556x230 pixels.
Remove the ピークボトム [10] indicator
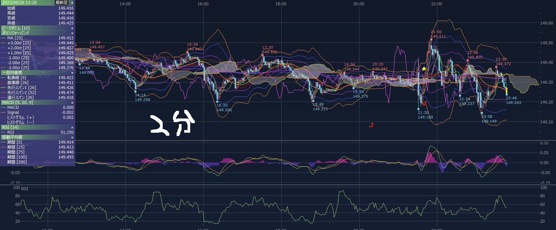[x=72, y=28]
